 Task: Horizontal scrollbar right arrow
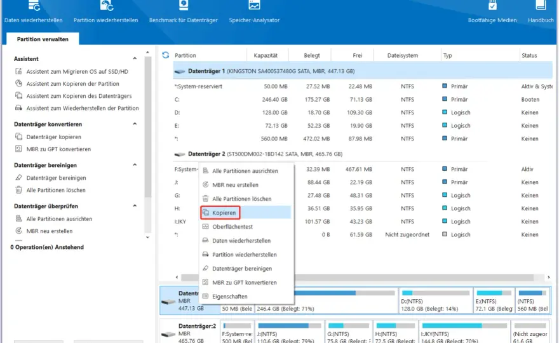point(549,277)
